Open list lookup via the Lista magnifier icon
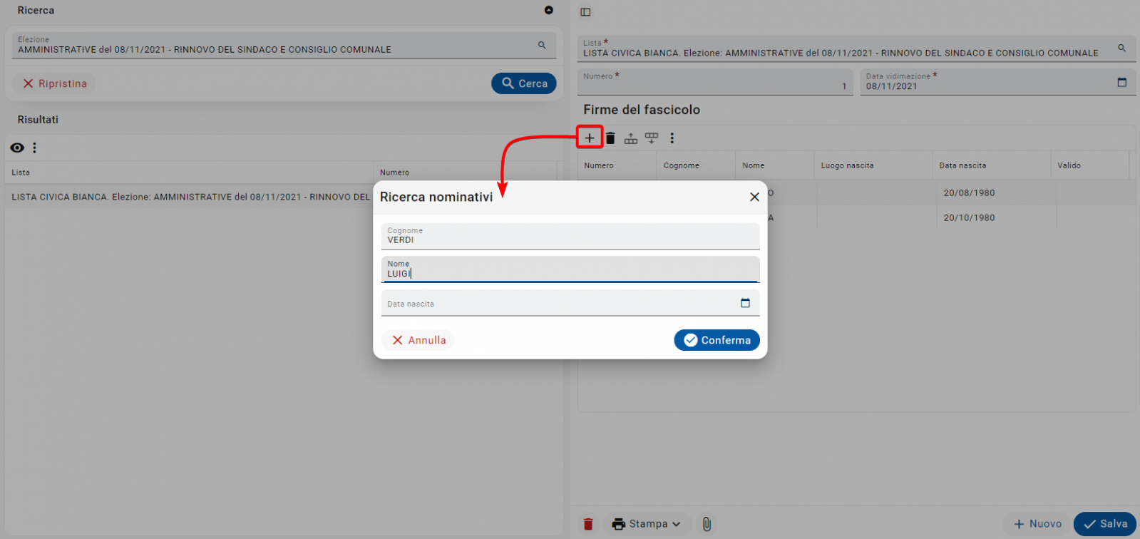The image size is (1140, 539). (x=1121, y=48)
